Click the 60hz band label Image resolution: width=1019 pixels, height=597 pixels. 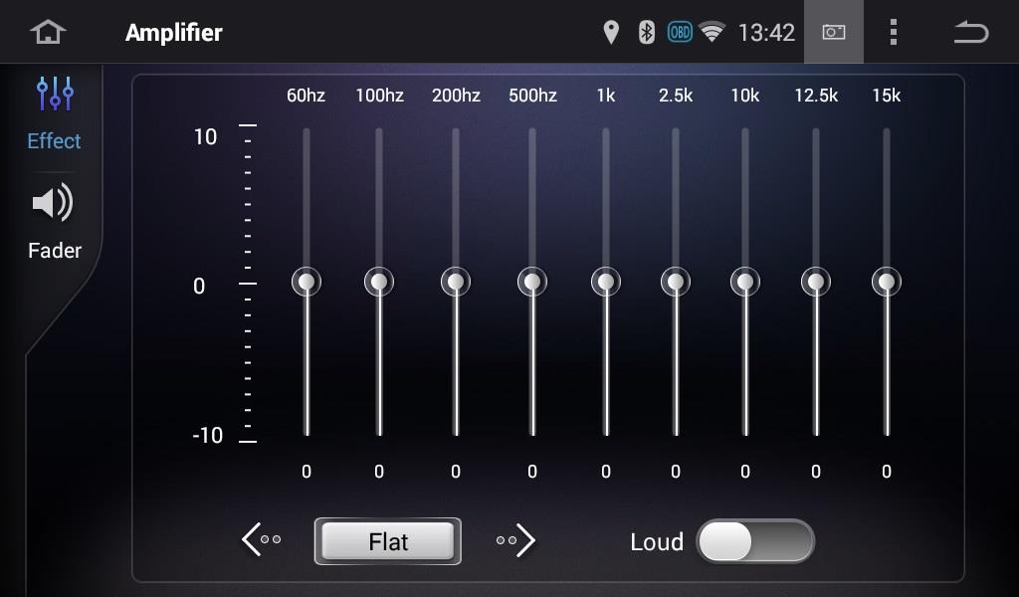tap(306, 96)
